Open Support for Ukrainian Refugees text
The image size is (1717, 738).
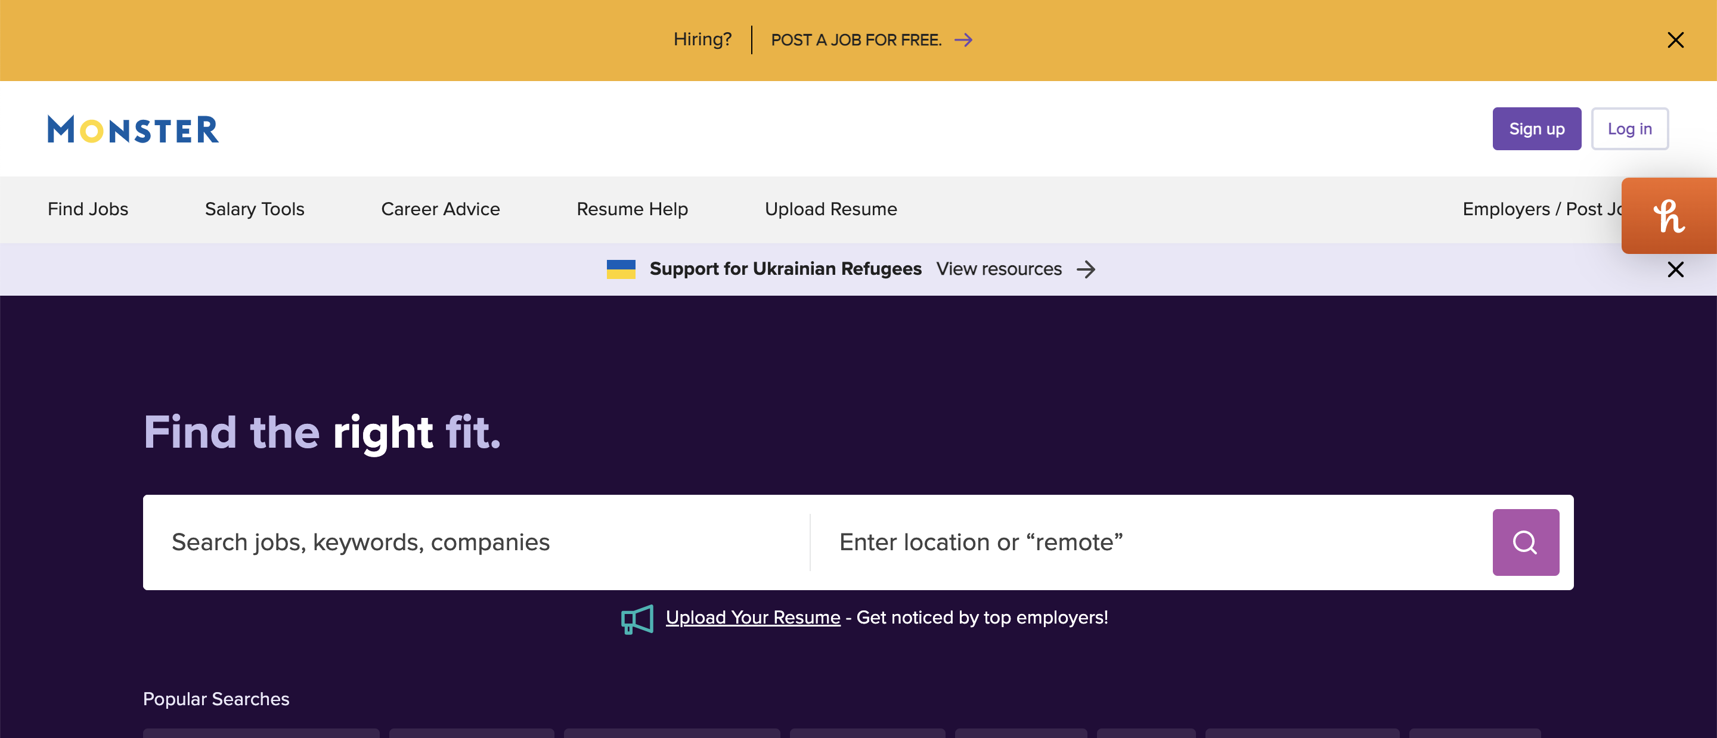(785, 269)
